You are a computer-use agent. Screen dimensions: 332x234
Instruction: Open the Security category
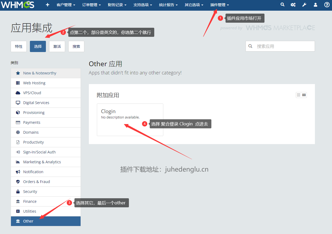pyautogui.click(x=46, y=192)
